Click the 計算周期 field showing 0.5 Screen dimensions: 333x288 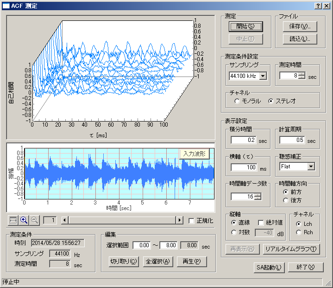pyautogui.click(x=292, y=140)
